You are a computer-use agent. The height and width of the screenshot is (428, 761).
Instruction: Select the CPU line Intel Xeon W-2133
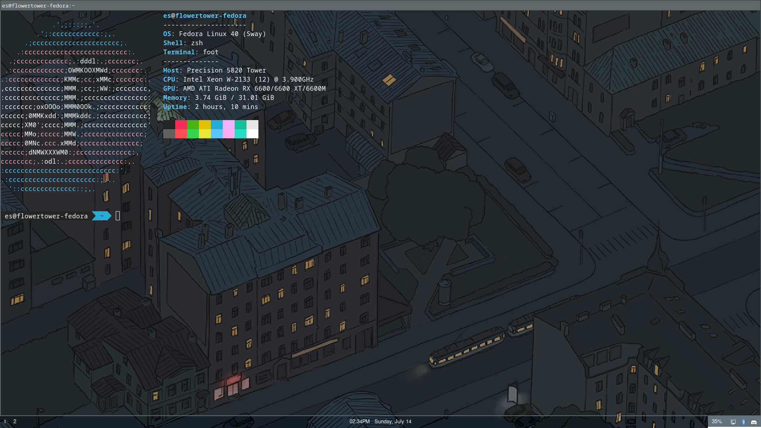click(x=238, y=79)
